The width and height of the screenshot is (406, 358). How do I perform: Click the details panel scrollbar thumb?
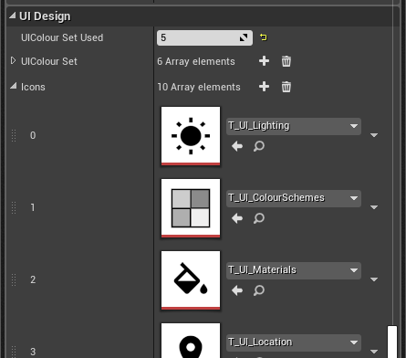click(392, 342)
